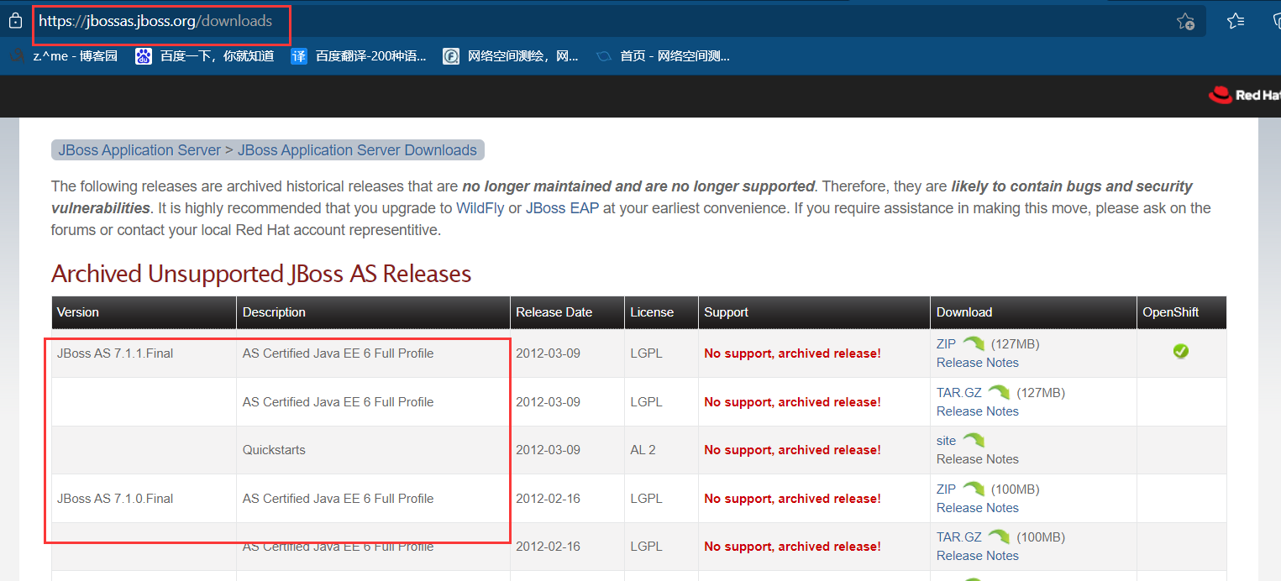This screenshot has width=1281, height=581.
Task: Click the green OpenShift checkmark for 7.1.1.Final
Action: coord(1181,351)
